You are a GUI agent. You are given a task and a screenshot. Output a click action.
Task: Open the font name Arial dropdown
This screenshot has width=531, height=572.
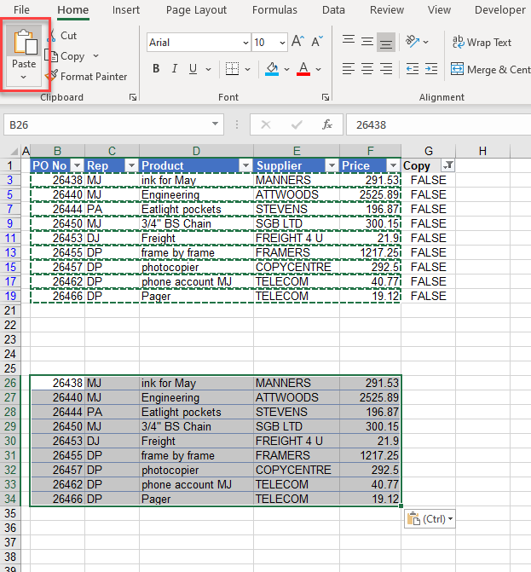[245, 42]
